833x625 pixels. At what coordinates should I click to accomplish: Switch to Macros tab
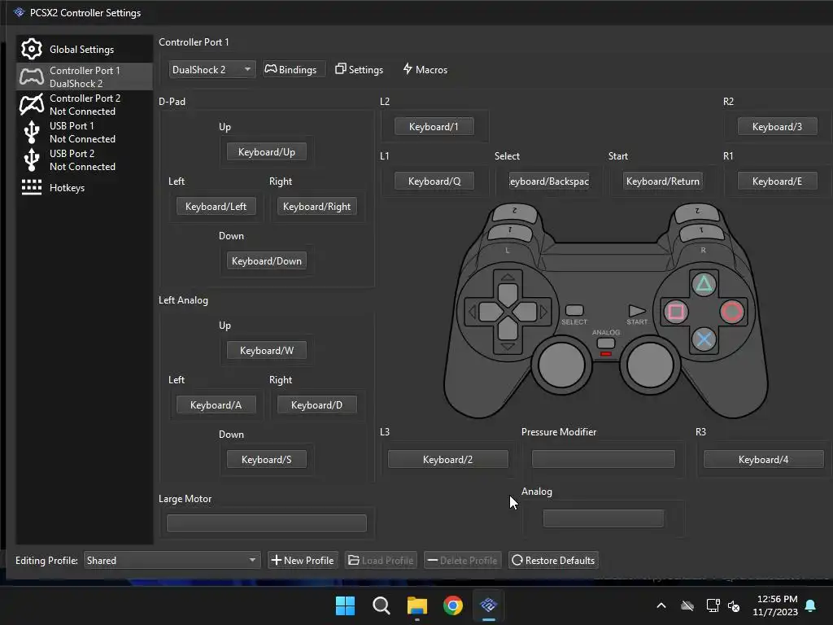(425, 70)
